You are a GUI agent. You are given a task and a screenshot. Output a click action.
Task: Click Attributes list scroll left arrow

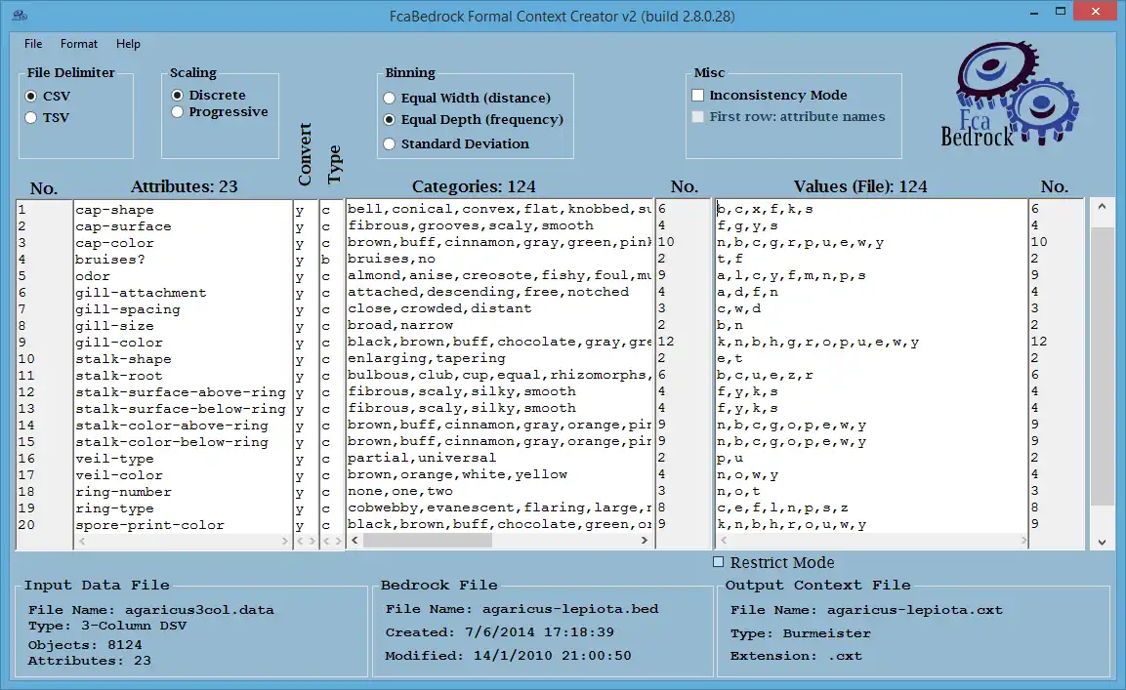click(x=82, y=541)
